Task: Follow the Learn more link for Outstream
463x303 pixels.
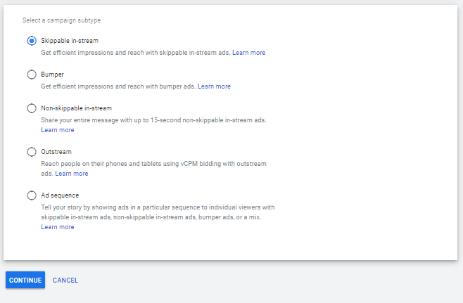Action: tap(72, 174)
